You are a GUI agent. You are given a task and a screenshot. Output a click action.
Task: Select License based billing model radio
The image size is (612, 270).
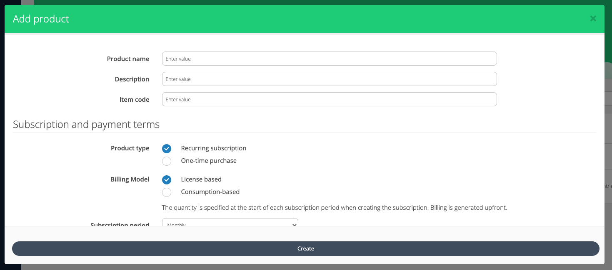pos(167,180)
